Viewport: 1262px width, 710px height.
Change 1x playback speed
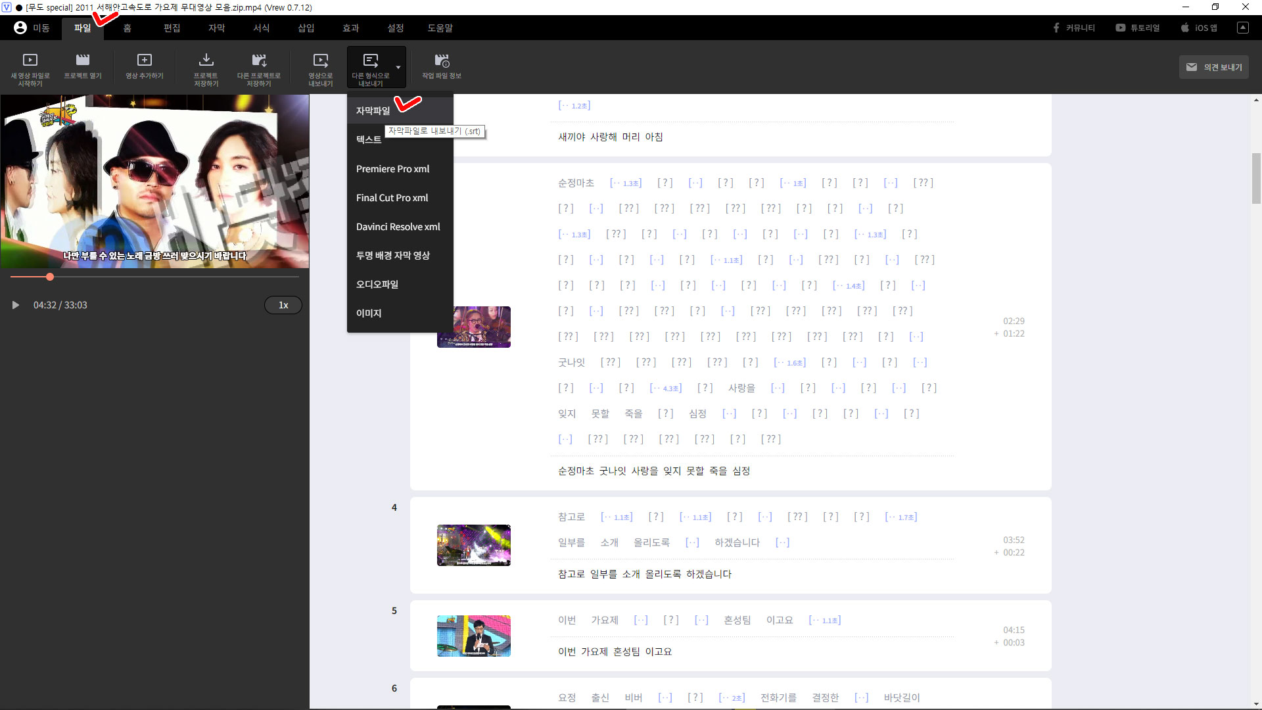click(x=283, y=305)
